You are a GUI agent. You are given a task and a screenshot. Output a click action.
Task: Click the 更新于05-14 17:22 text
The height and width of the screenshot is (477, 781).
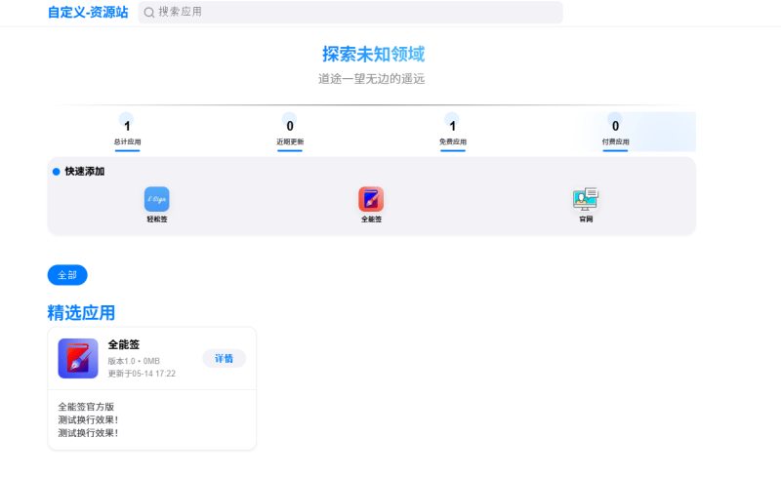click(142, 374)
